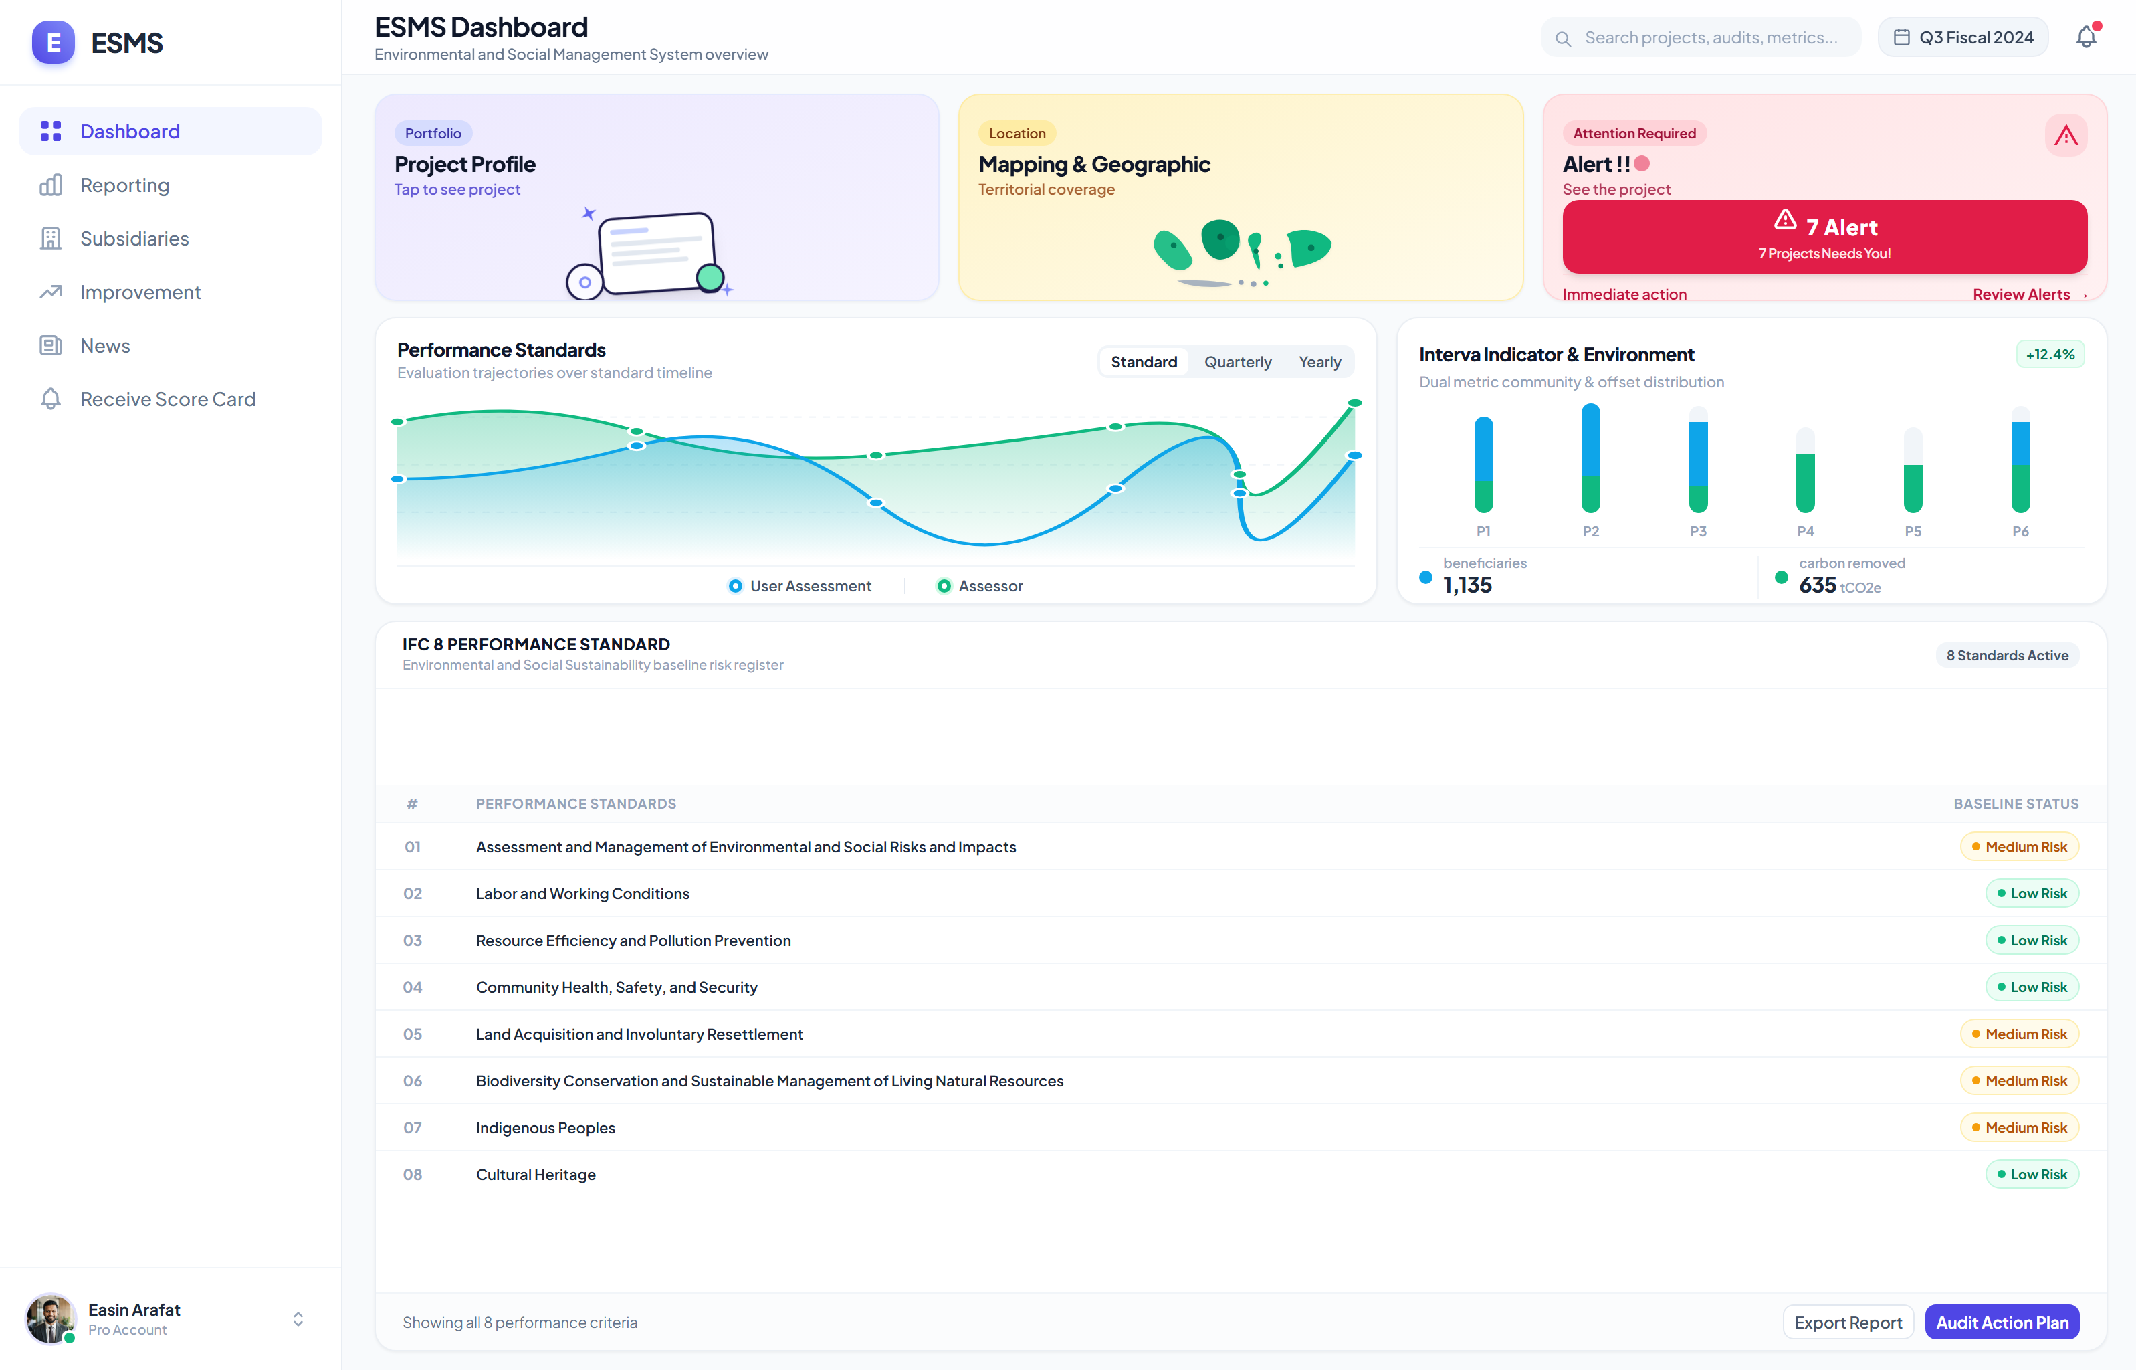
Task: Expand the account switcher chevron
Action: [x=298, y=1318]
